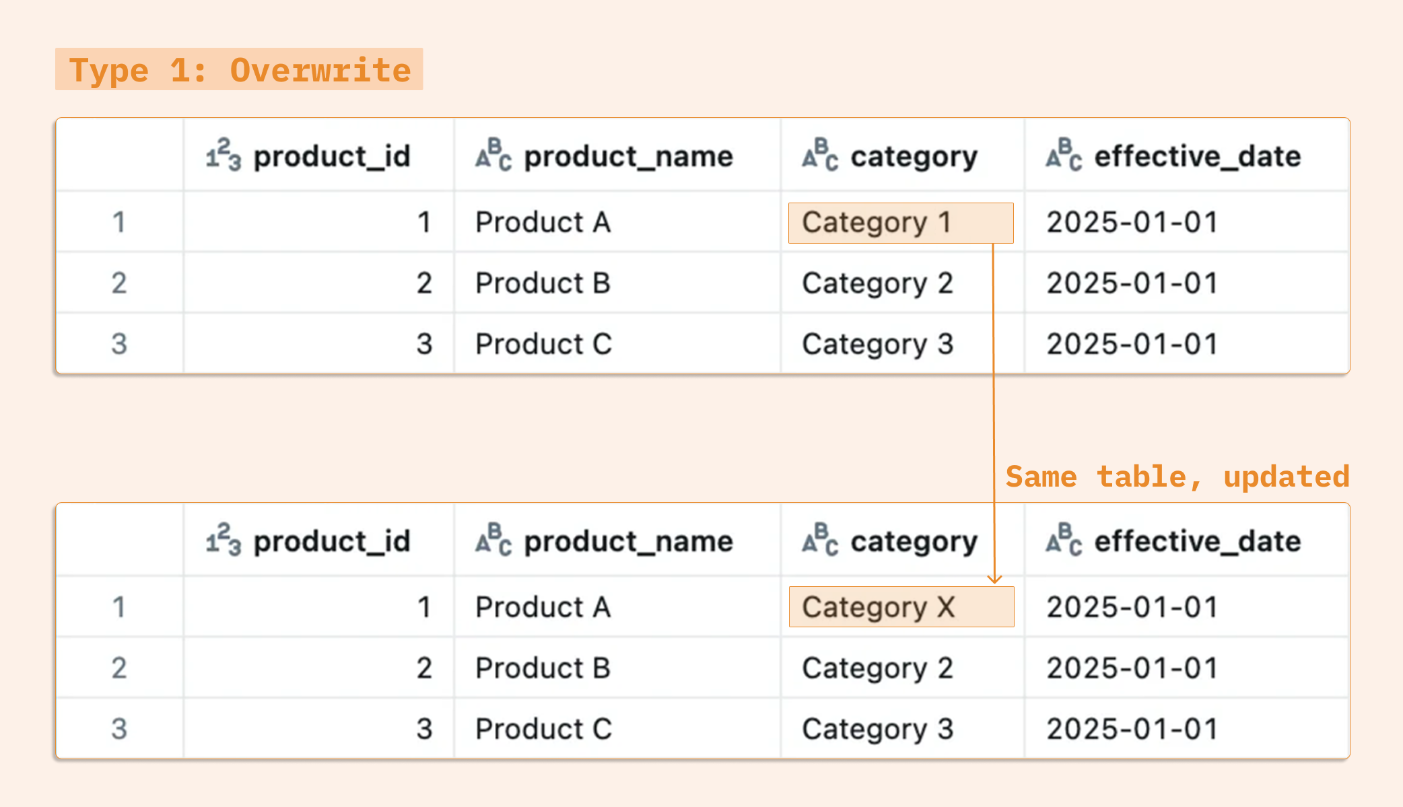Select the highlighted Category X cell

coord(901,607)
